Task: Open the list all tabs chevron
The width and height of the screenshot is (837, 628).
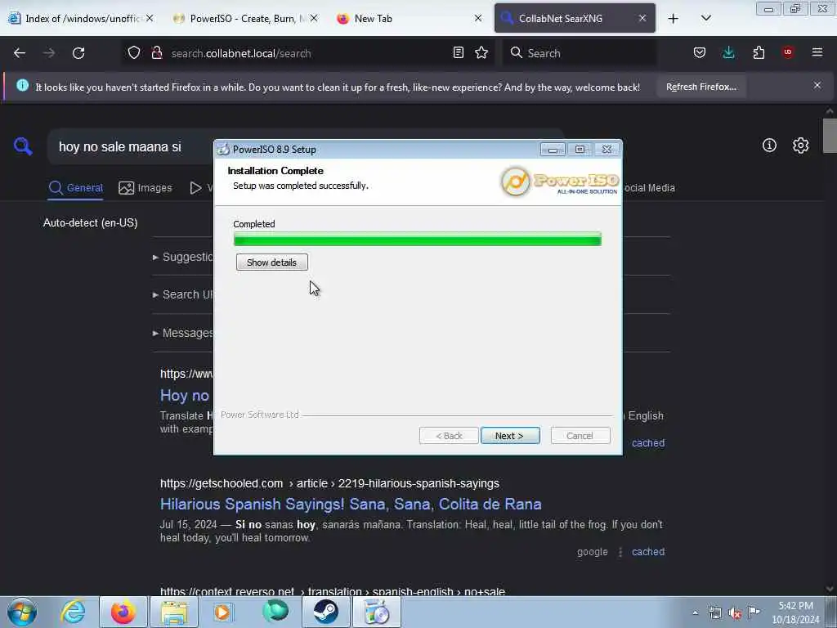Action: pos(705,18)
